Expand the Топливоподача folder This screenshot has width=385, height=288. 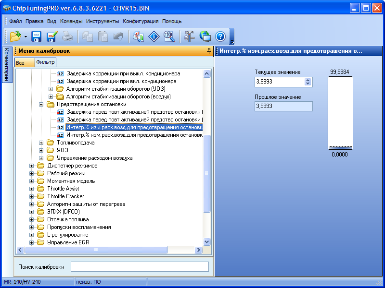[42, 143]
